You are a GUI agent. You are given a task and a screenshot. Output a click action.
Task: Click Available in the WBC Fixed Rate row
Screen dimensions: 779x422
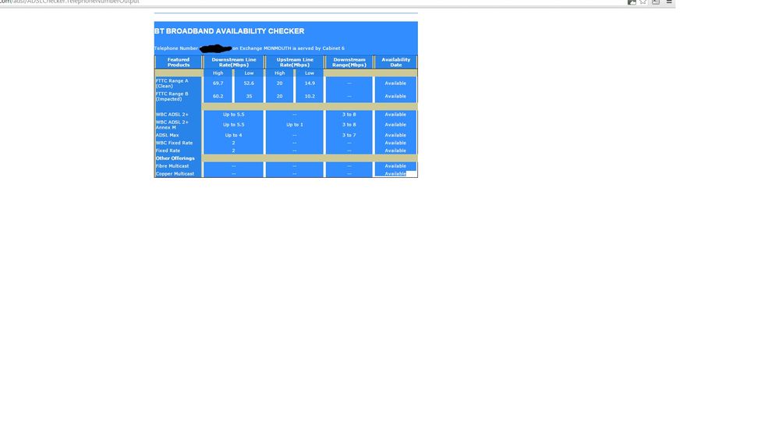click(395, 143)
